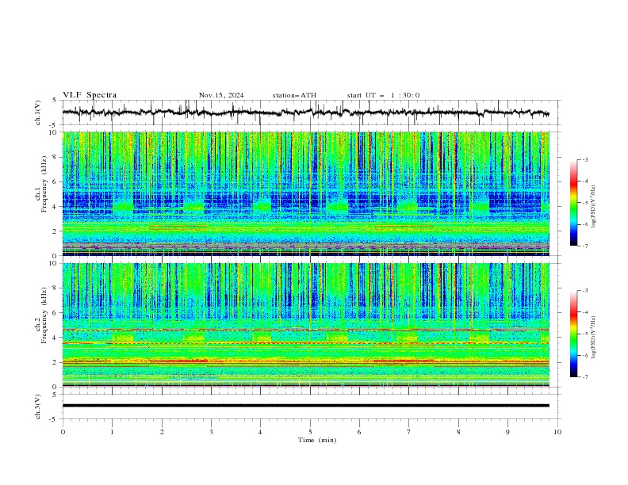Click the upper 'log(PSD)(V²/Hz)' color bar title

pos(594,207)
